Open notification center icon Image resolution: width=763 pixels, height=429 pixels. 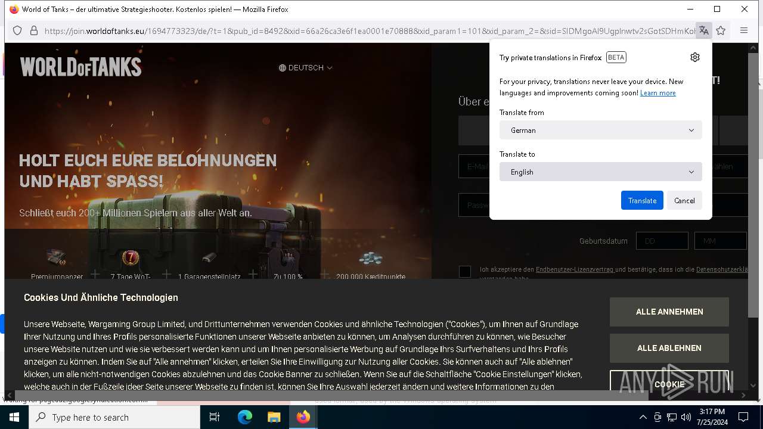point(743,417)
